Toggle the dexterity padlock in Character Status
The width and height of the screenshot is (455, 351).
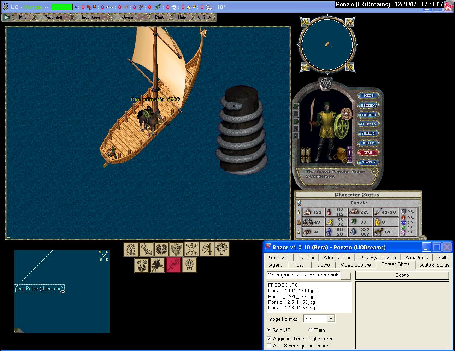[x=298, y=222]
